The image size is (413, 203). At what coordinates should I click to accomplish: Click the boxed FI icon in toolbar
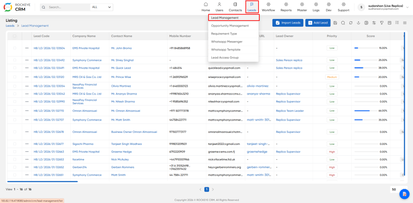tap(389, 23)
